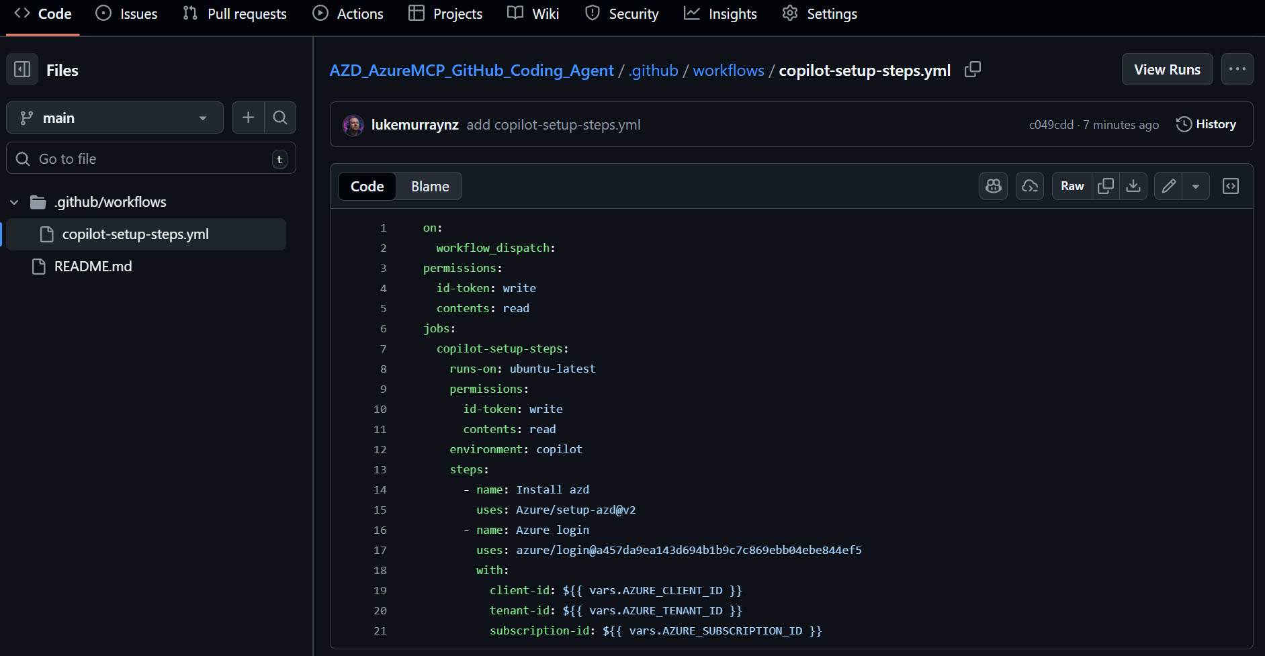Copy path of copilot-setup-steps.yml
1265x656 pixels.
coord(973,69)
